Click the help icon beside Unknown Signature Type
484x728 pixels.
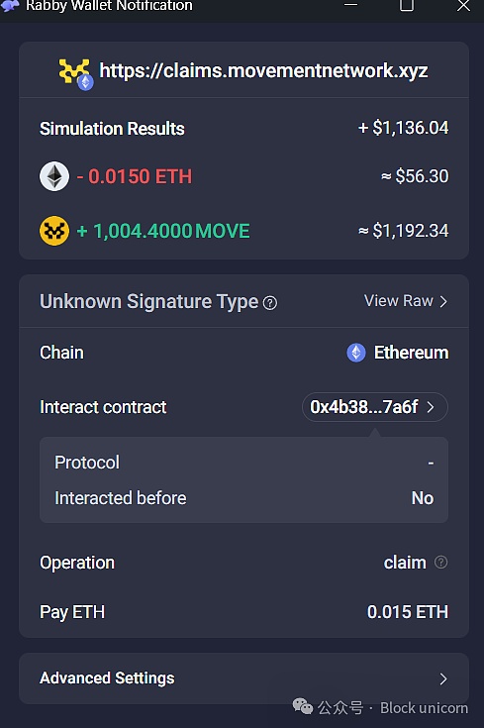(x=269, y=303)
